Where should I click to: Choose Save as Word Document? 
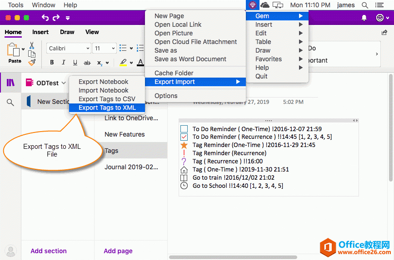coord(195,59)
